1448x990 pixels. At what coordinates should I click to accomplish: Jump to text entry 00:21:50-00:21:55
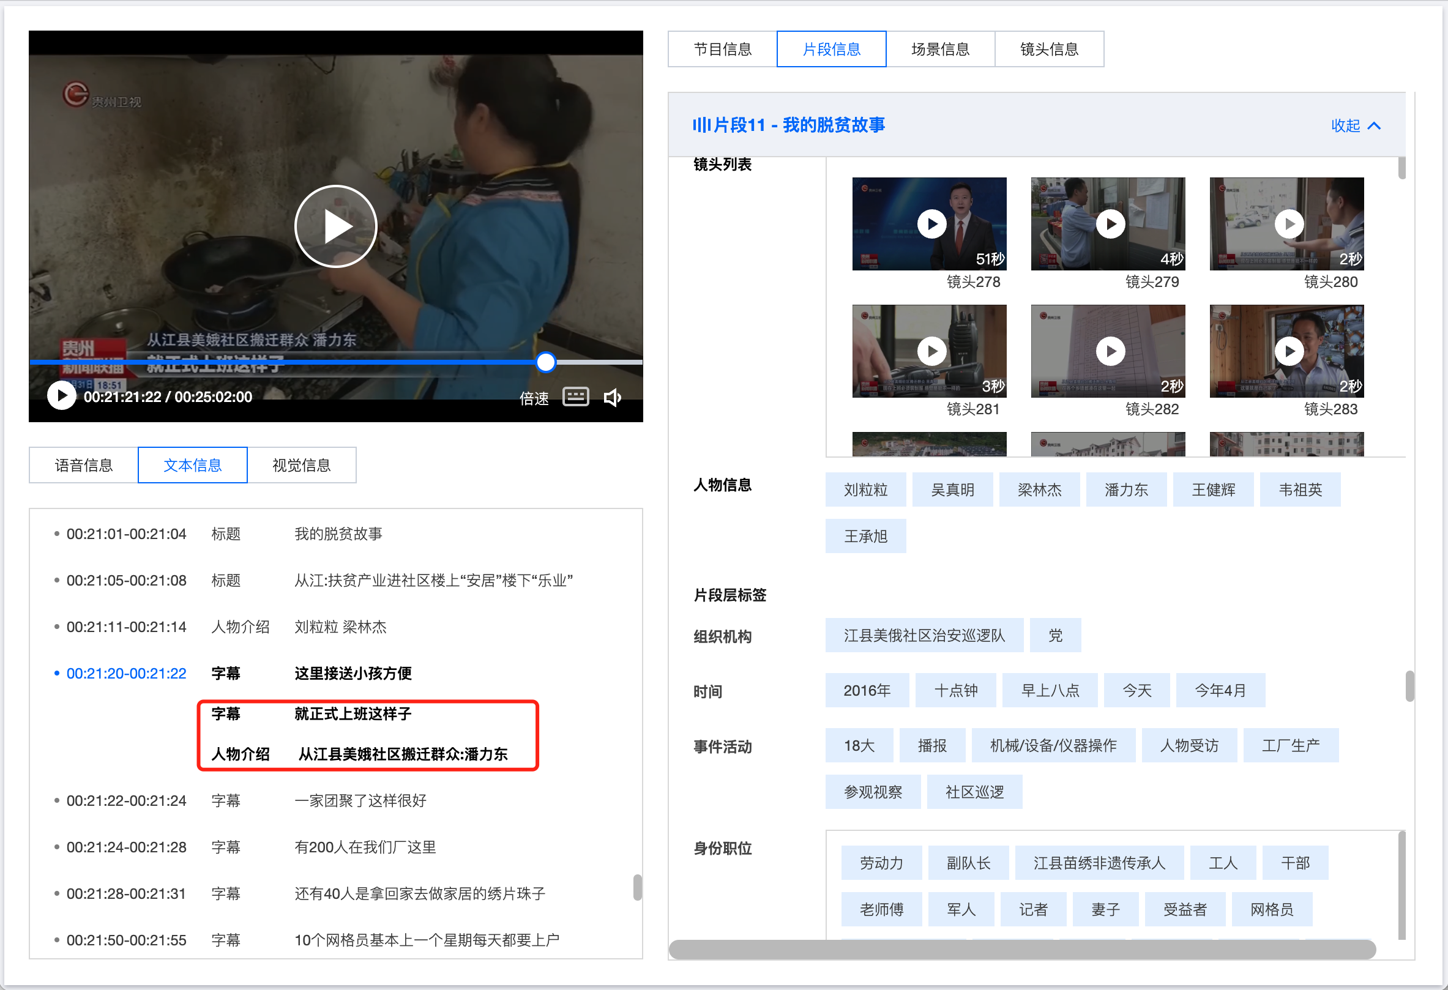pos(127,940)
